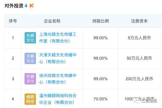Open 天津天颖文化传播中心 company link
Screen dimensions: 162x108
(x=58, y=58)
